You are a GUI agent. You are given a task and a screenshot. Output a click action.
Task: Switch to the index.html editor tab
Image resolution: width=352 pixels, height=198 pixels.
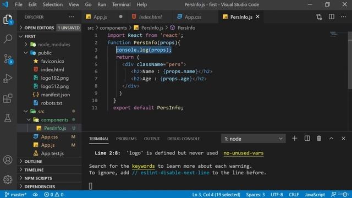(x=150, y=17)
